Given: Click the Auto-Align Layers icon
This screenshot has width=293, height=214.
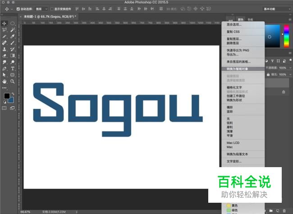Looking at the screenshot, I should [161, 9].
